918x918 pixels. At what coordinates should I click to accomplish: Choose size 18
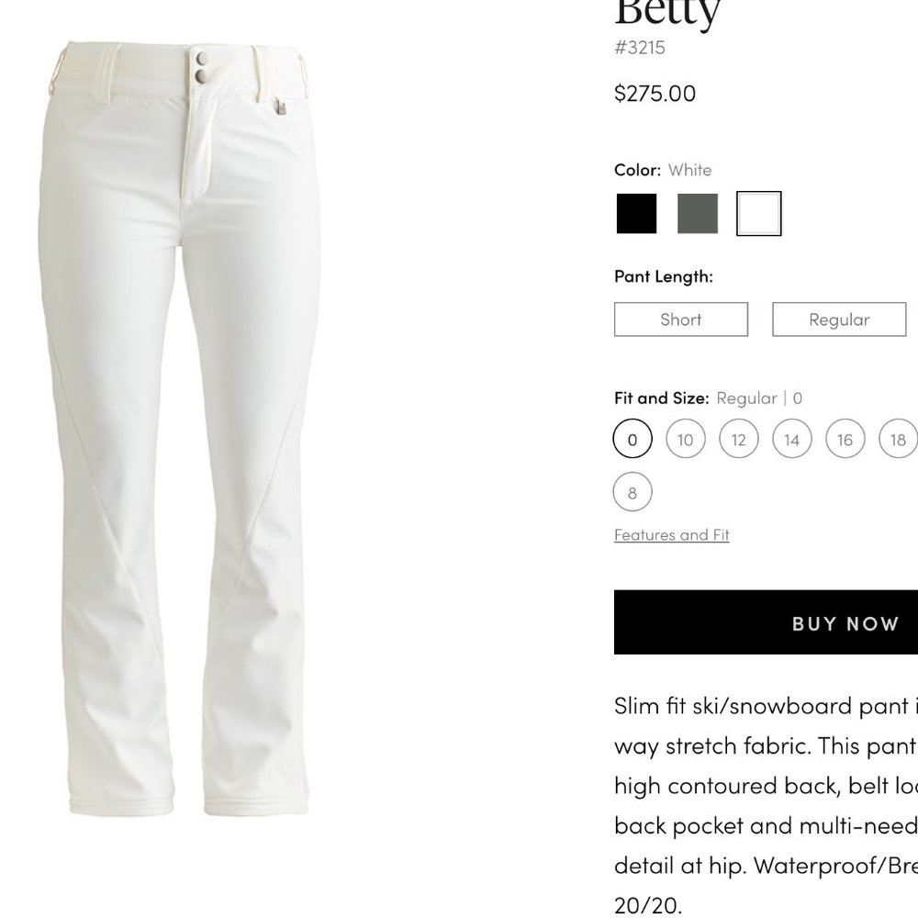click(x=898, y=439)
